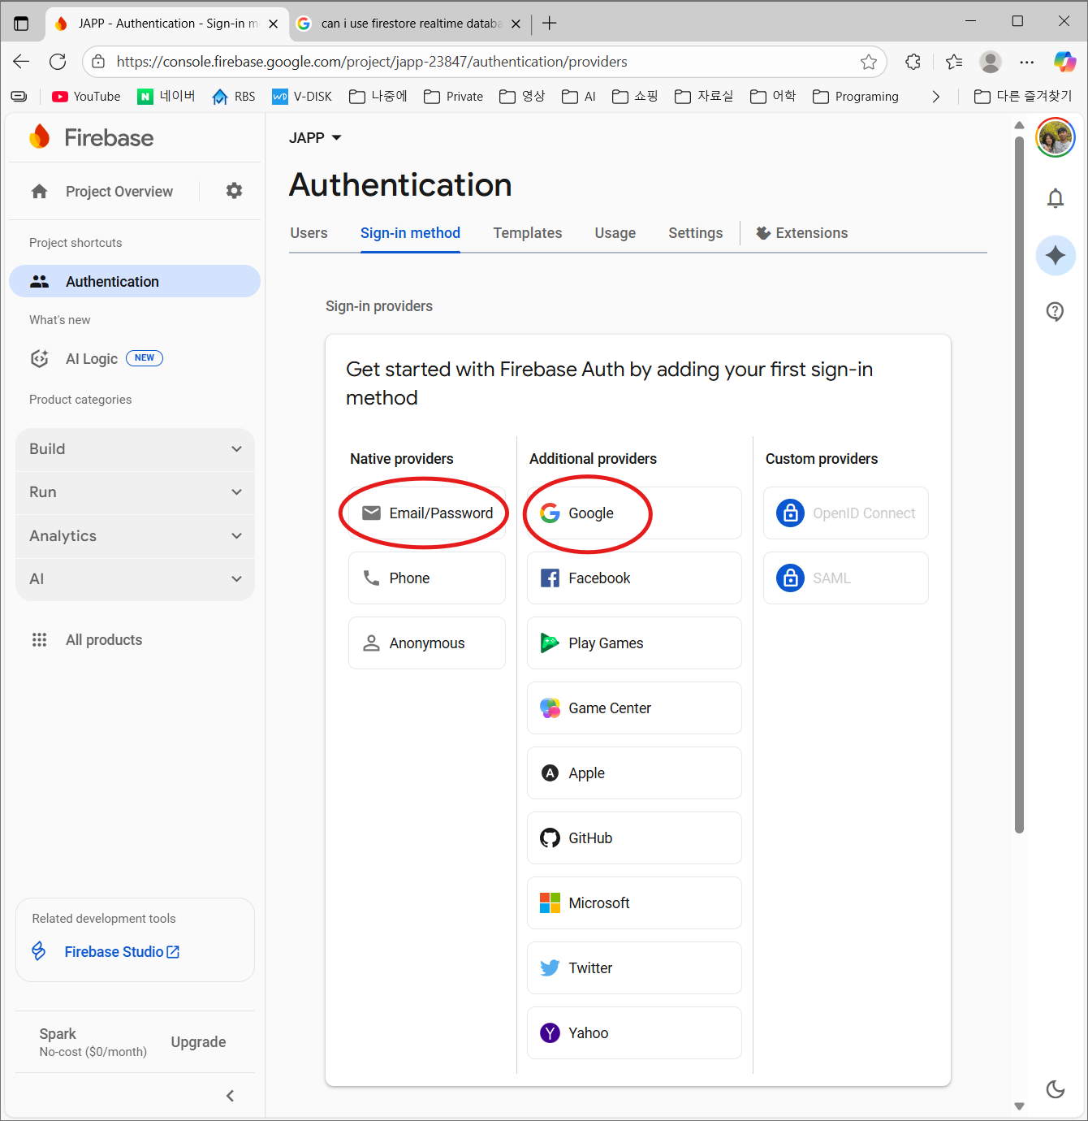Open the Private bookmarks folder
The width and height of the screenshot is (1088, 1121).
[454, 97]
